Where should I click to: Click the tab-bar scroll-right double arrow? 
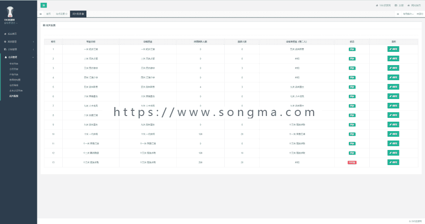pyautogui.click(x=398, y=14)
